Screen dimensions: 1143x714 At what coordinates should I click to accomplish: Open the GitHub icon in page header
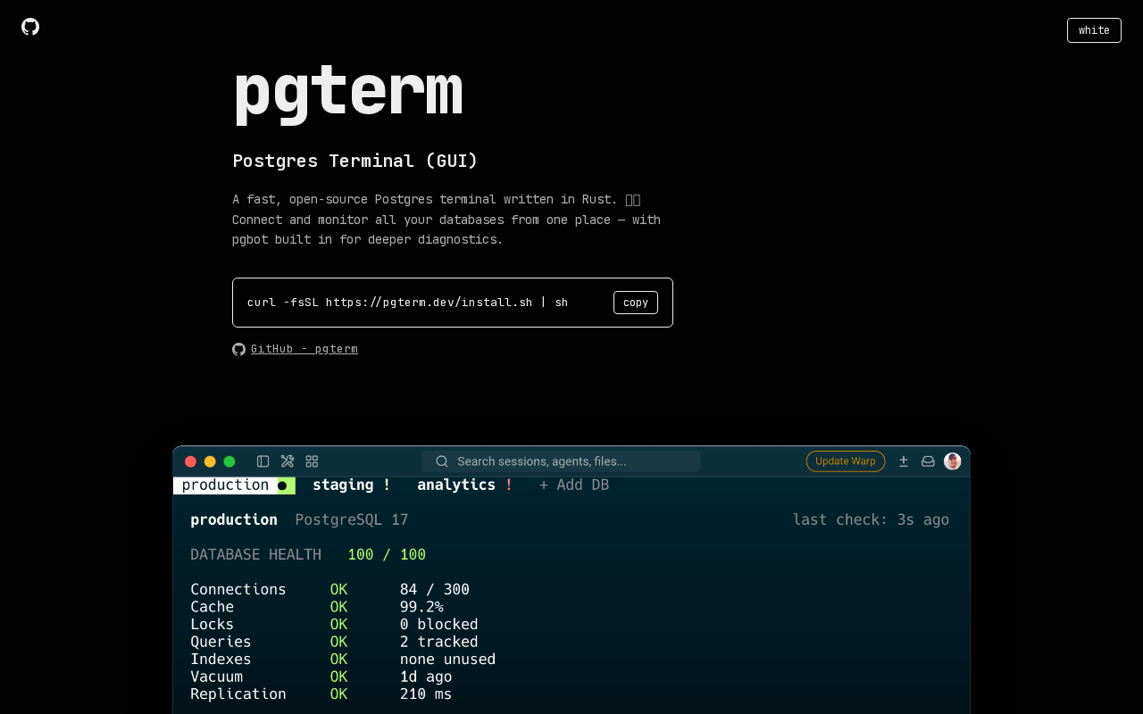[30, 27]
